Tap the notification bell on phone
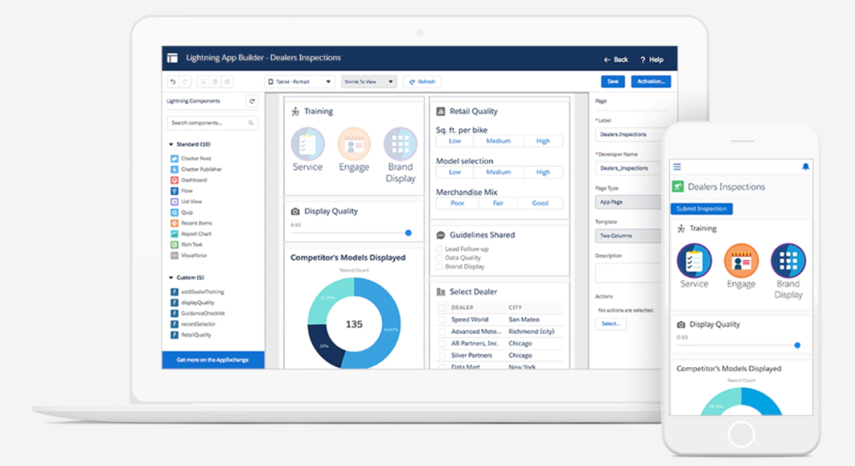 point(805,167)
